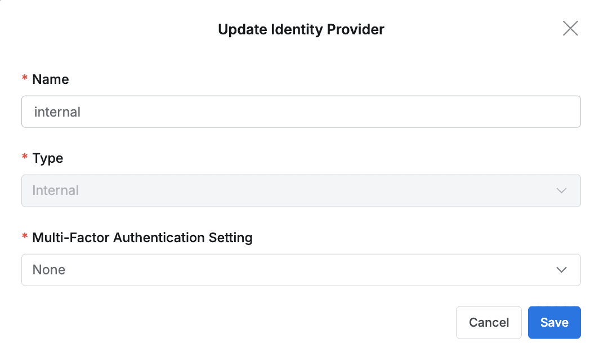Click the disabled Type field's expand arrow
Image resolution: width=599 pixels, height=356 pixels.
click(x=561, y=190)
